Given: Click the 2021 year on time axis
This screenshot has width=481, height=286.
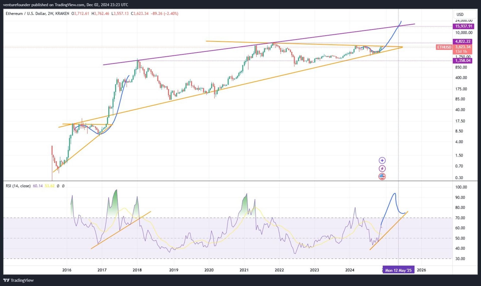Looking at the screenshot, I should 244,270.
